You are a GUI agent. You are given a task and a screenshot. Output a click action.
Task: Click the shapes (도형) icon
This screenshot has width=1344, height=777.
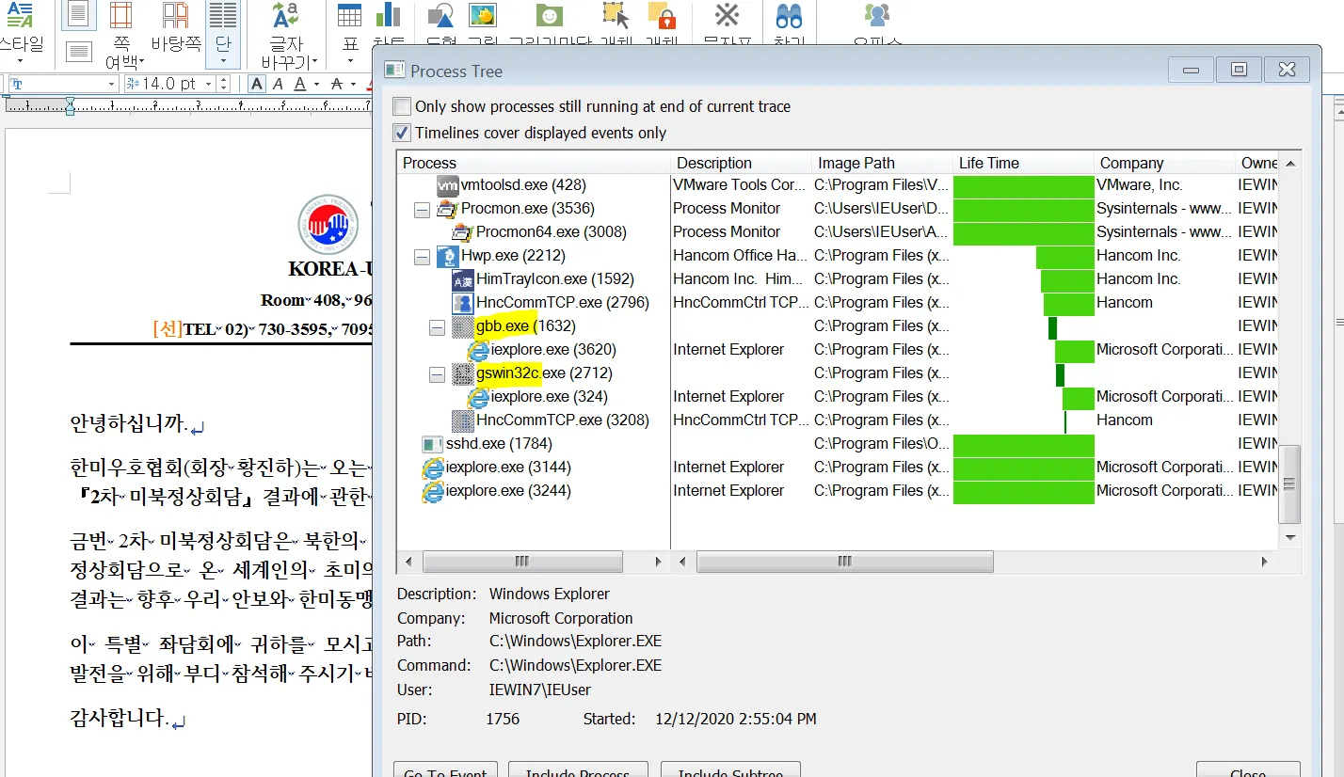[440, 16]
